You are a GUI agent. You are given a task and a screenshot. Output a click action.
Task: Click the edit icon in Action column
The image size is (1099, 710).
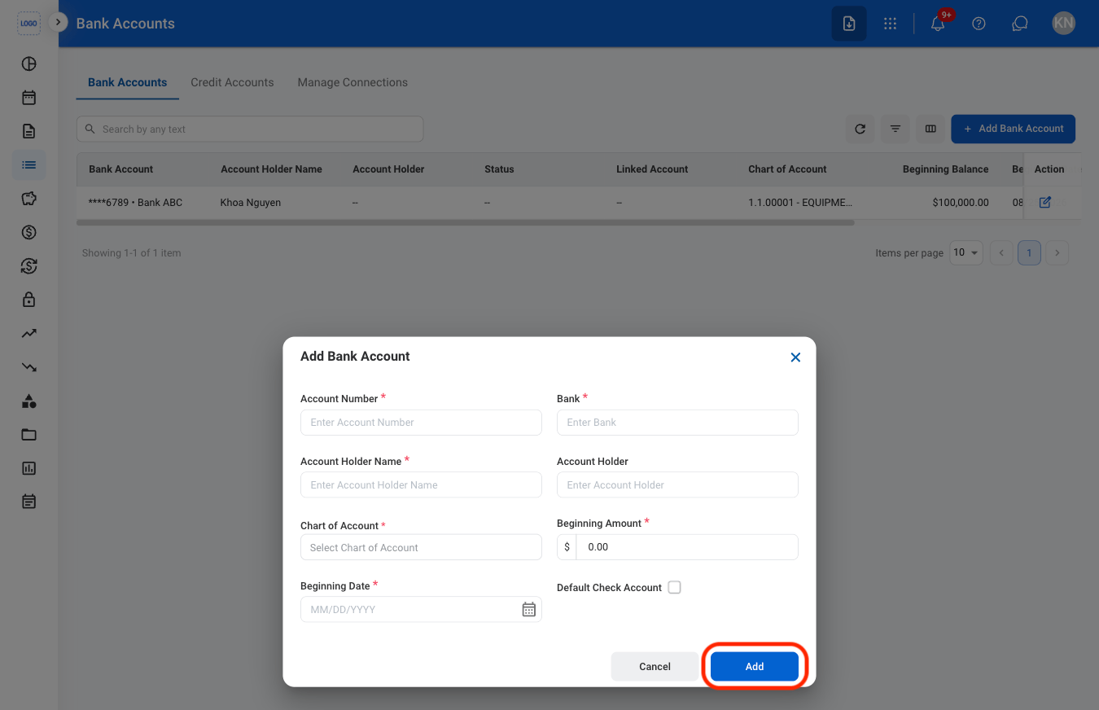click(x=1045, y=202)
